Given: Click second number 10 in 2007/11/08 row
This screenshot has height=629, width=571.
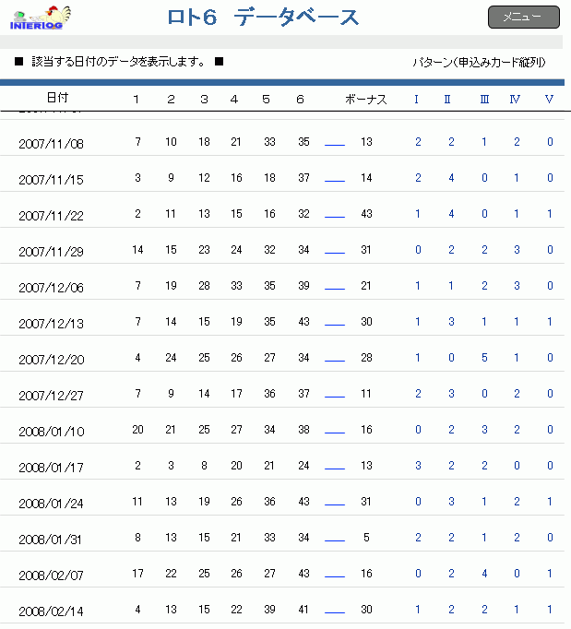Looking at the screenshot, I should (171, 142).
